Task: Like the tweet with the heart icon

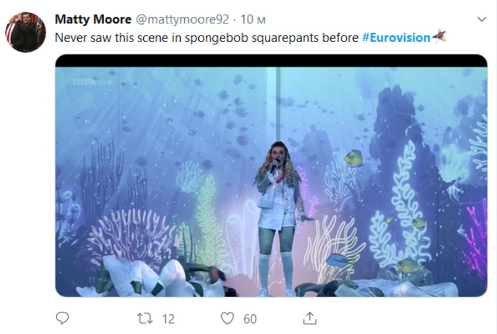Action: [227, 318]
